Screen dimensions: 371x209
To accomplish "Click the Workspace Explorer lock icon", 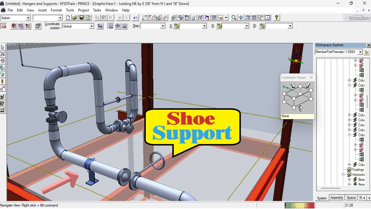I will [367, 52].
